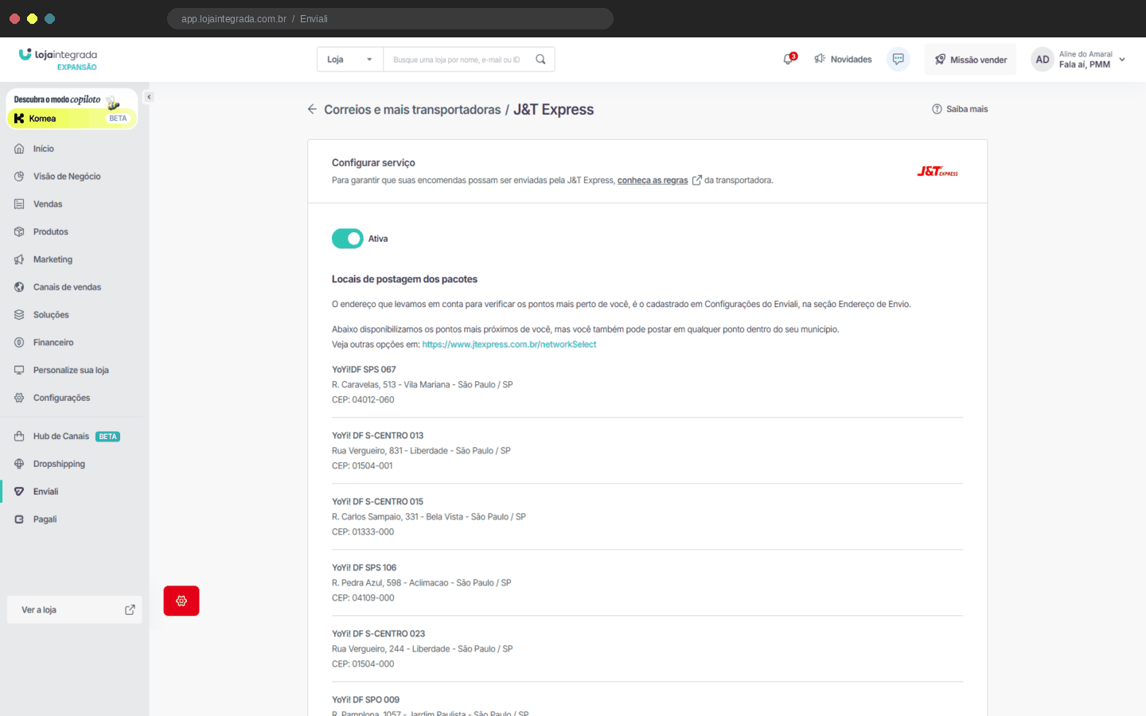
Task: Select YoYi! DF SPO 009 location name
Action: (365, 699)
